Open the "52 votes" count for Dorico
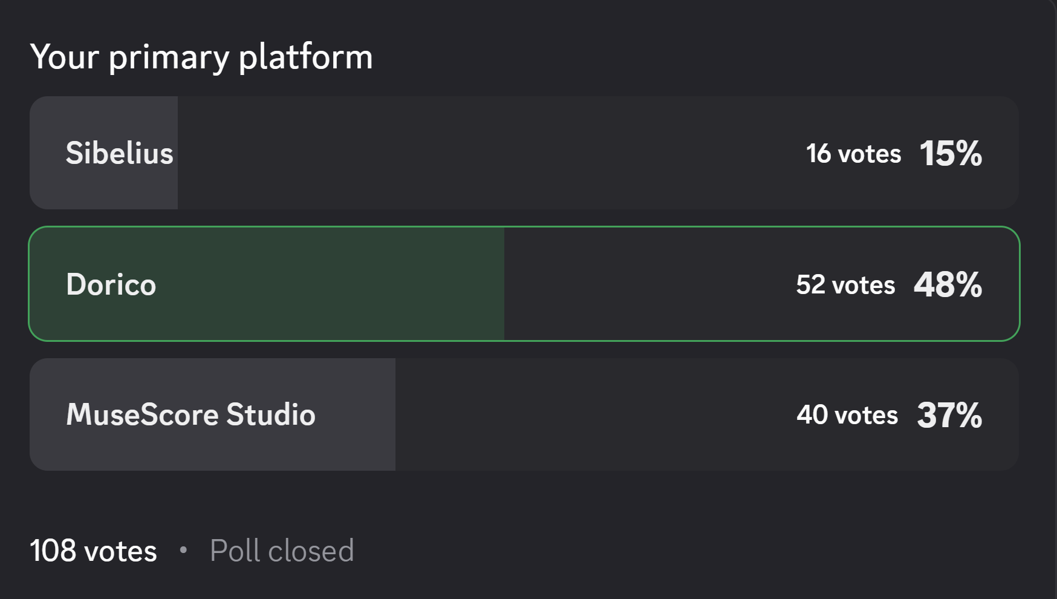 coord(845,285)
